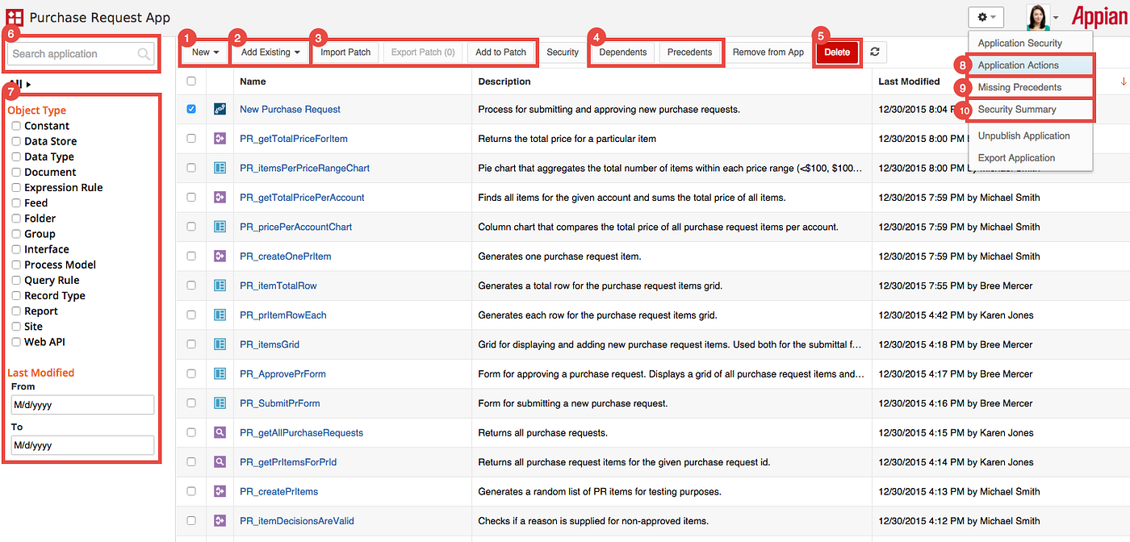Click the interface icon beside PR_prItemRowEach
The width and height of the screenshot is (1130, 542).
(x=220, y=315)
